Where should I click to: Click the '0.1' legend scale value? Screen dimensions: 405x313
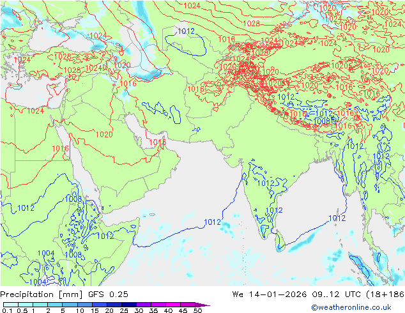click(7, 310)
